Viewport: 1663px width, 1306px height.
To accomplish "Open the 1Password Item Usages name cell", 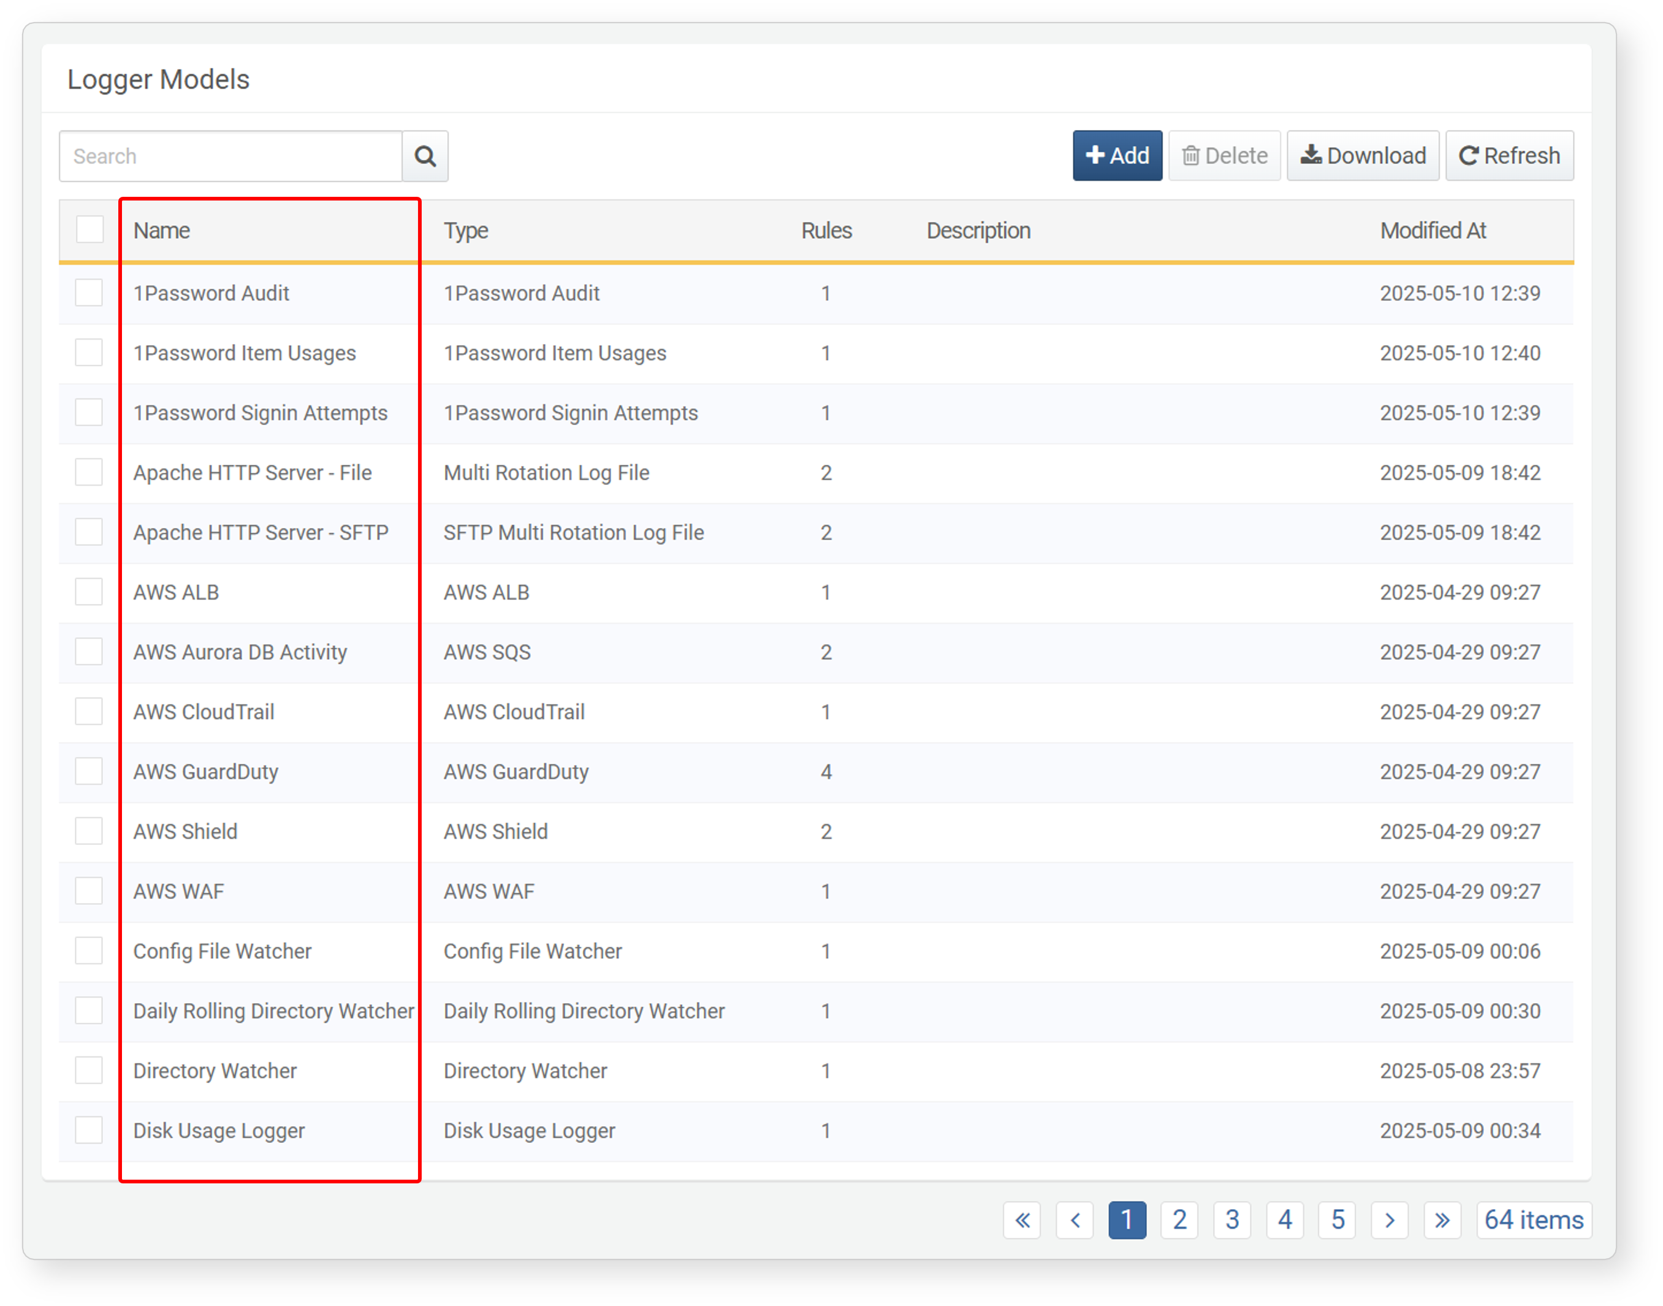I will (245, 353).
